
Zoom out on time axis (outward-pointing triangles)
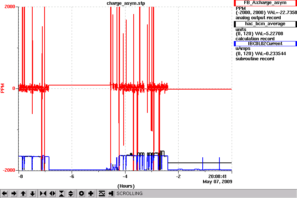click(52, 194)
